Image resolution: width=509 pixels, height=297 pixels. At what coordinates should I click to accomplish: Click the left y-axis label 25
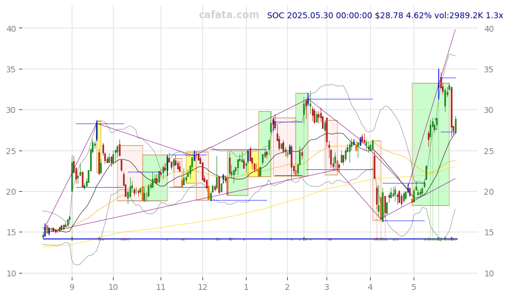pyautogui.click(x=11, y=151)
